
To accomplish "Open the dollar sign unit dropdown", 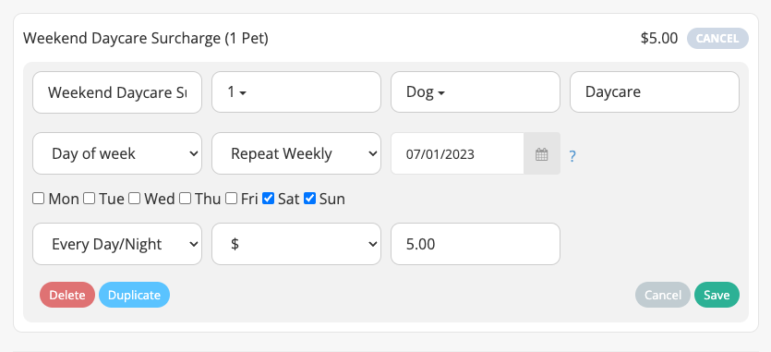I will click(296, 244).
